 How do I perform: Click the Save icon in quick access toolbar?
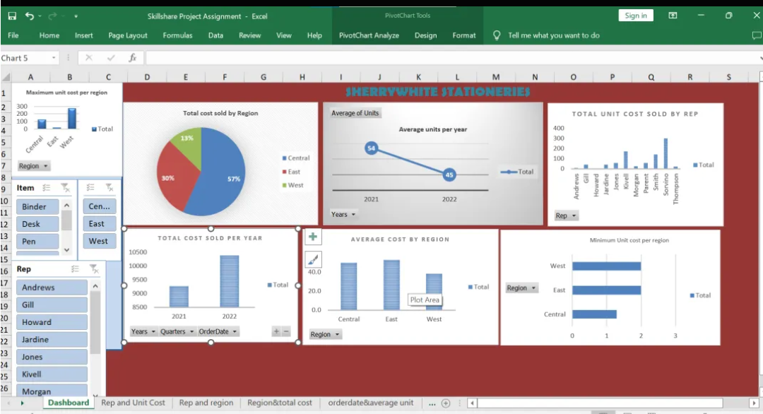[x=12, y=16]
